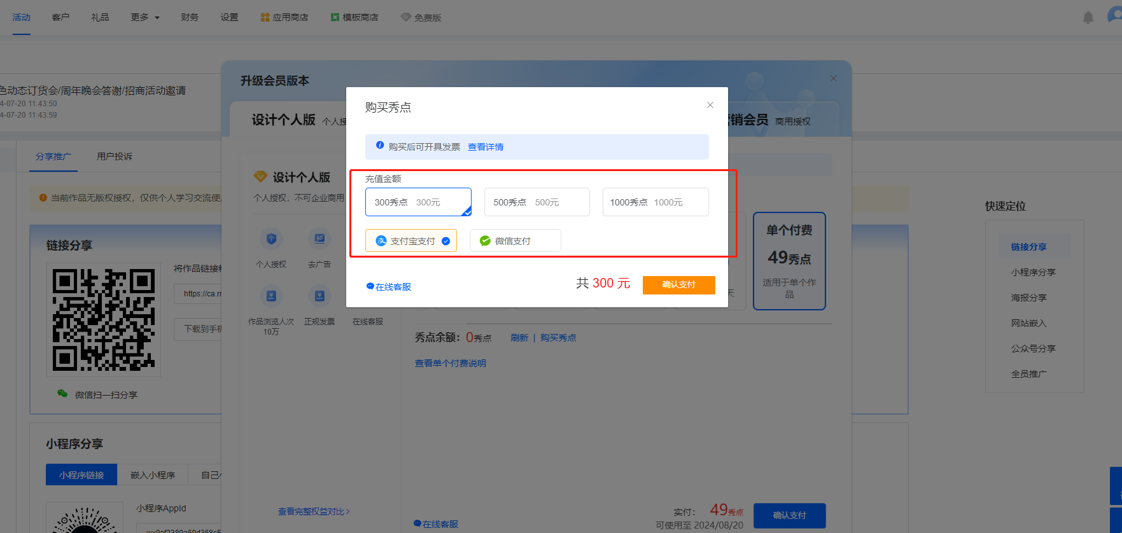1122x533 pixels.
Task: Jump to 海报分享 in 快速定位
Action: [1029, 298]
